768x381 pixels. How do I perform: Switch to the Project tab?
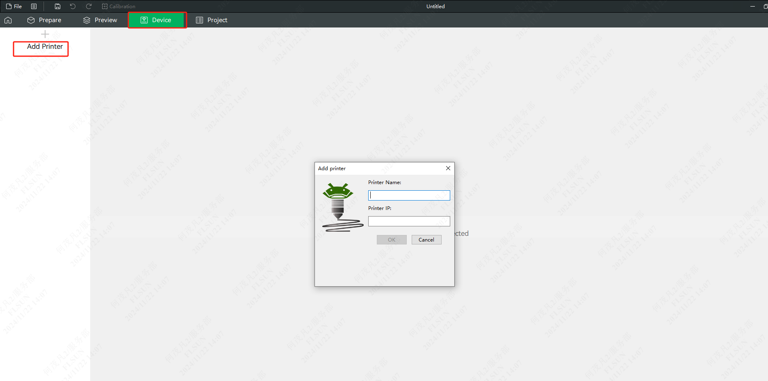click(x=212, y=20)
